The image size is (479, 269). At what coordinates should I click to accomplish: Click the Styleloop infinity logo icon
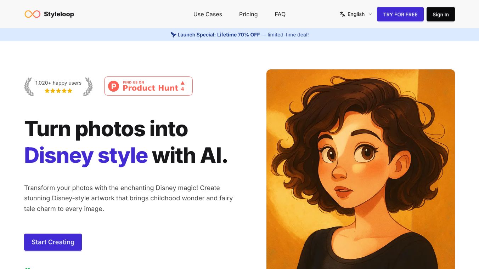32,14
